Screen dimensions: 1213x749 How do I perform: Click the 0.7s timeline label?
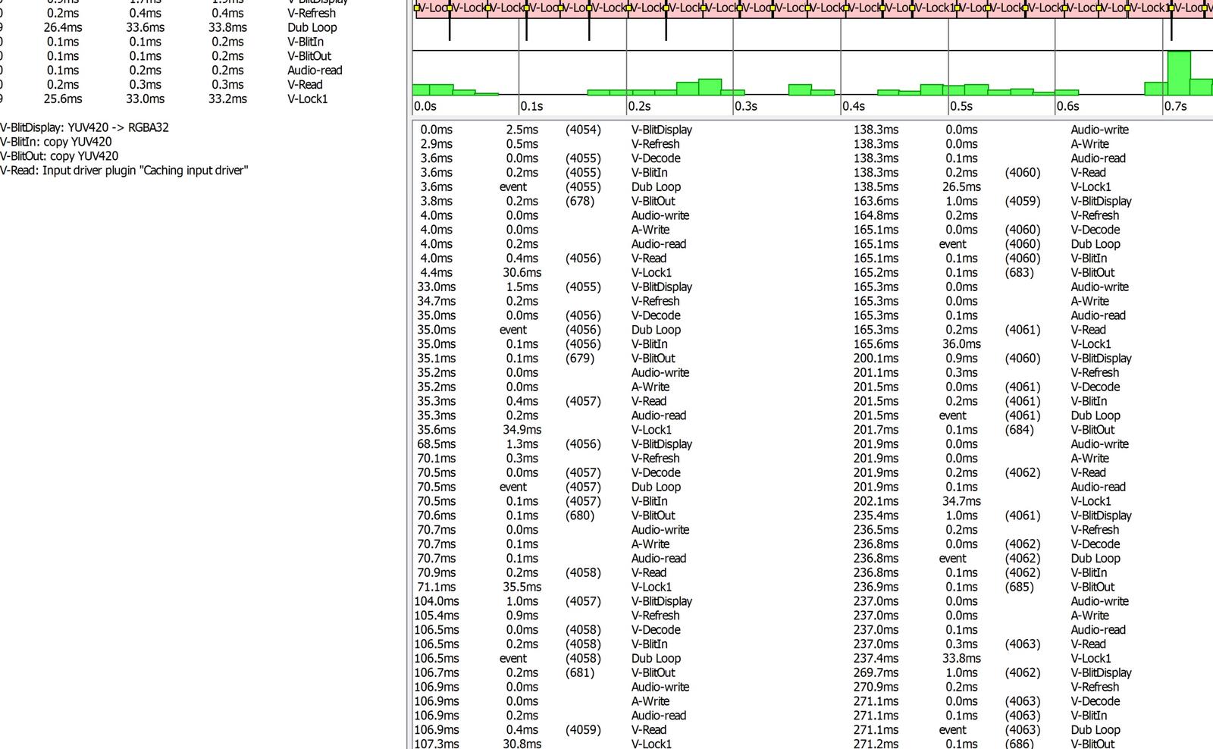[1176, 106]
